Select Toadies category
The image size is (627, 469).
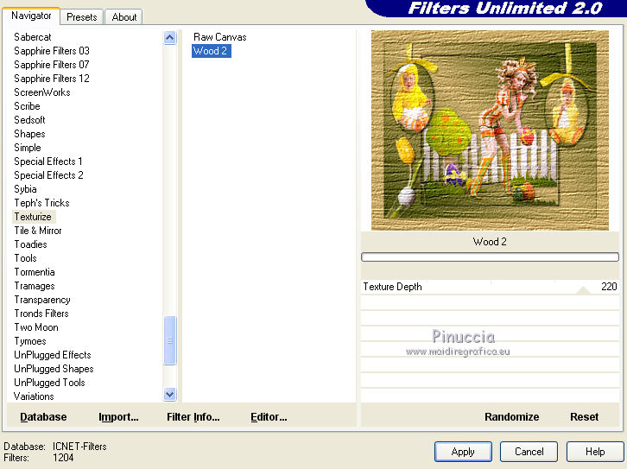click(30, 244)
